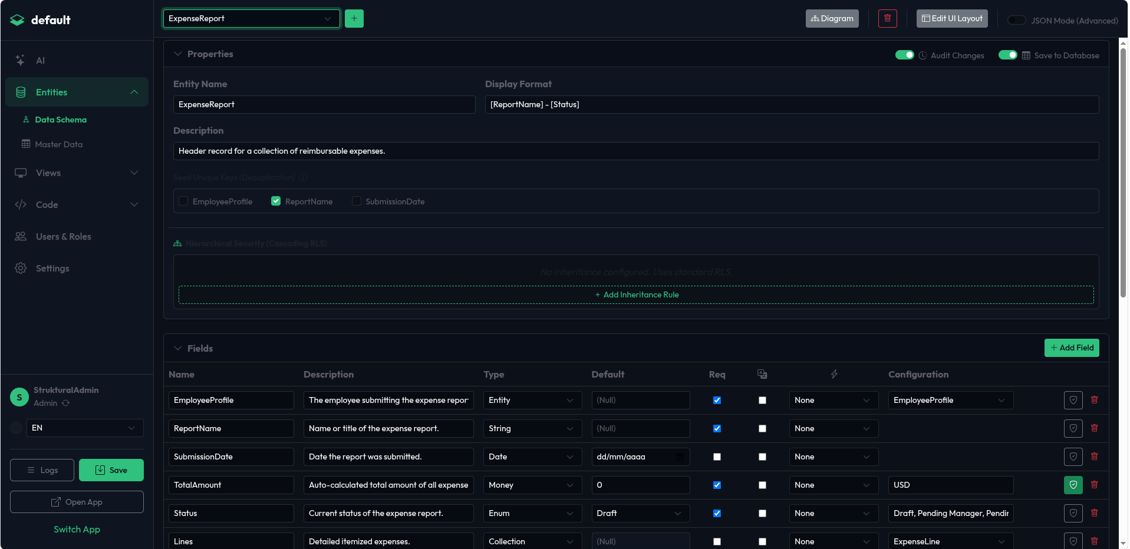1130x549 pixels.
Task: Open Type dropdown for TotalAmount field
Action: [x=532, y=485]
